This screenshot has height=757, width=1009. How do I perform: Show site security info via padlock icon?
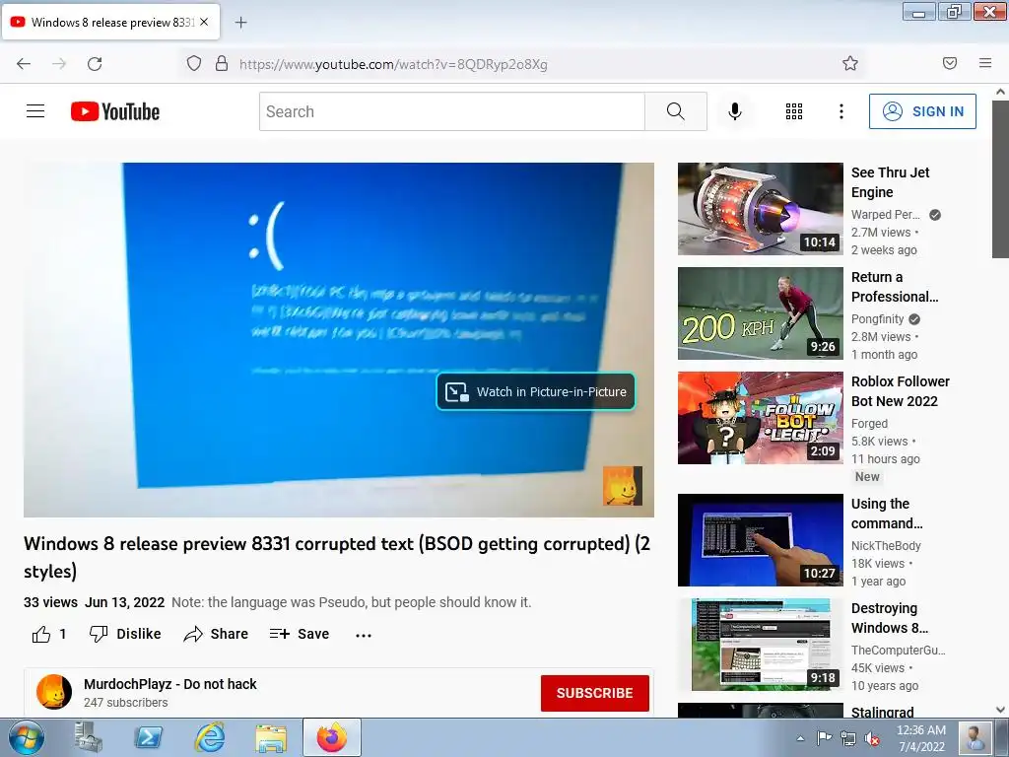[x=222, y=63]
